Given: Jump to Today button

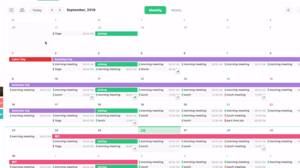Looking at the screenshot, I should (x=37, y=10).
